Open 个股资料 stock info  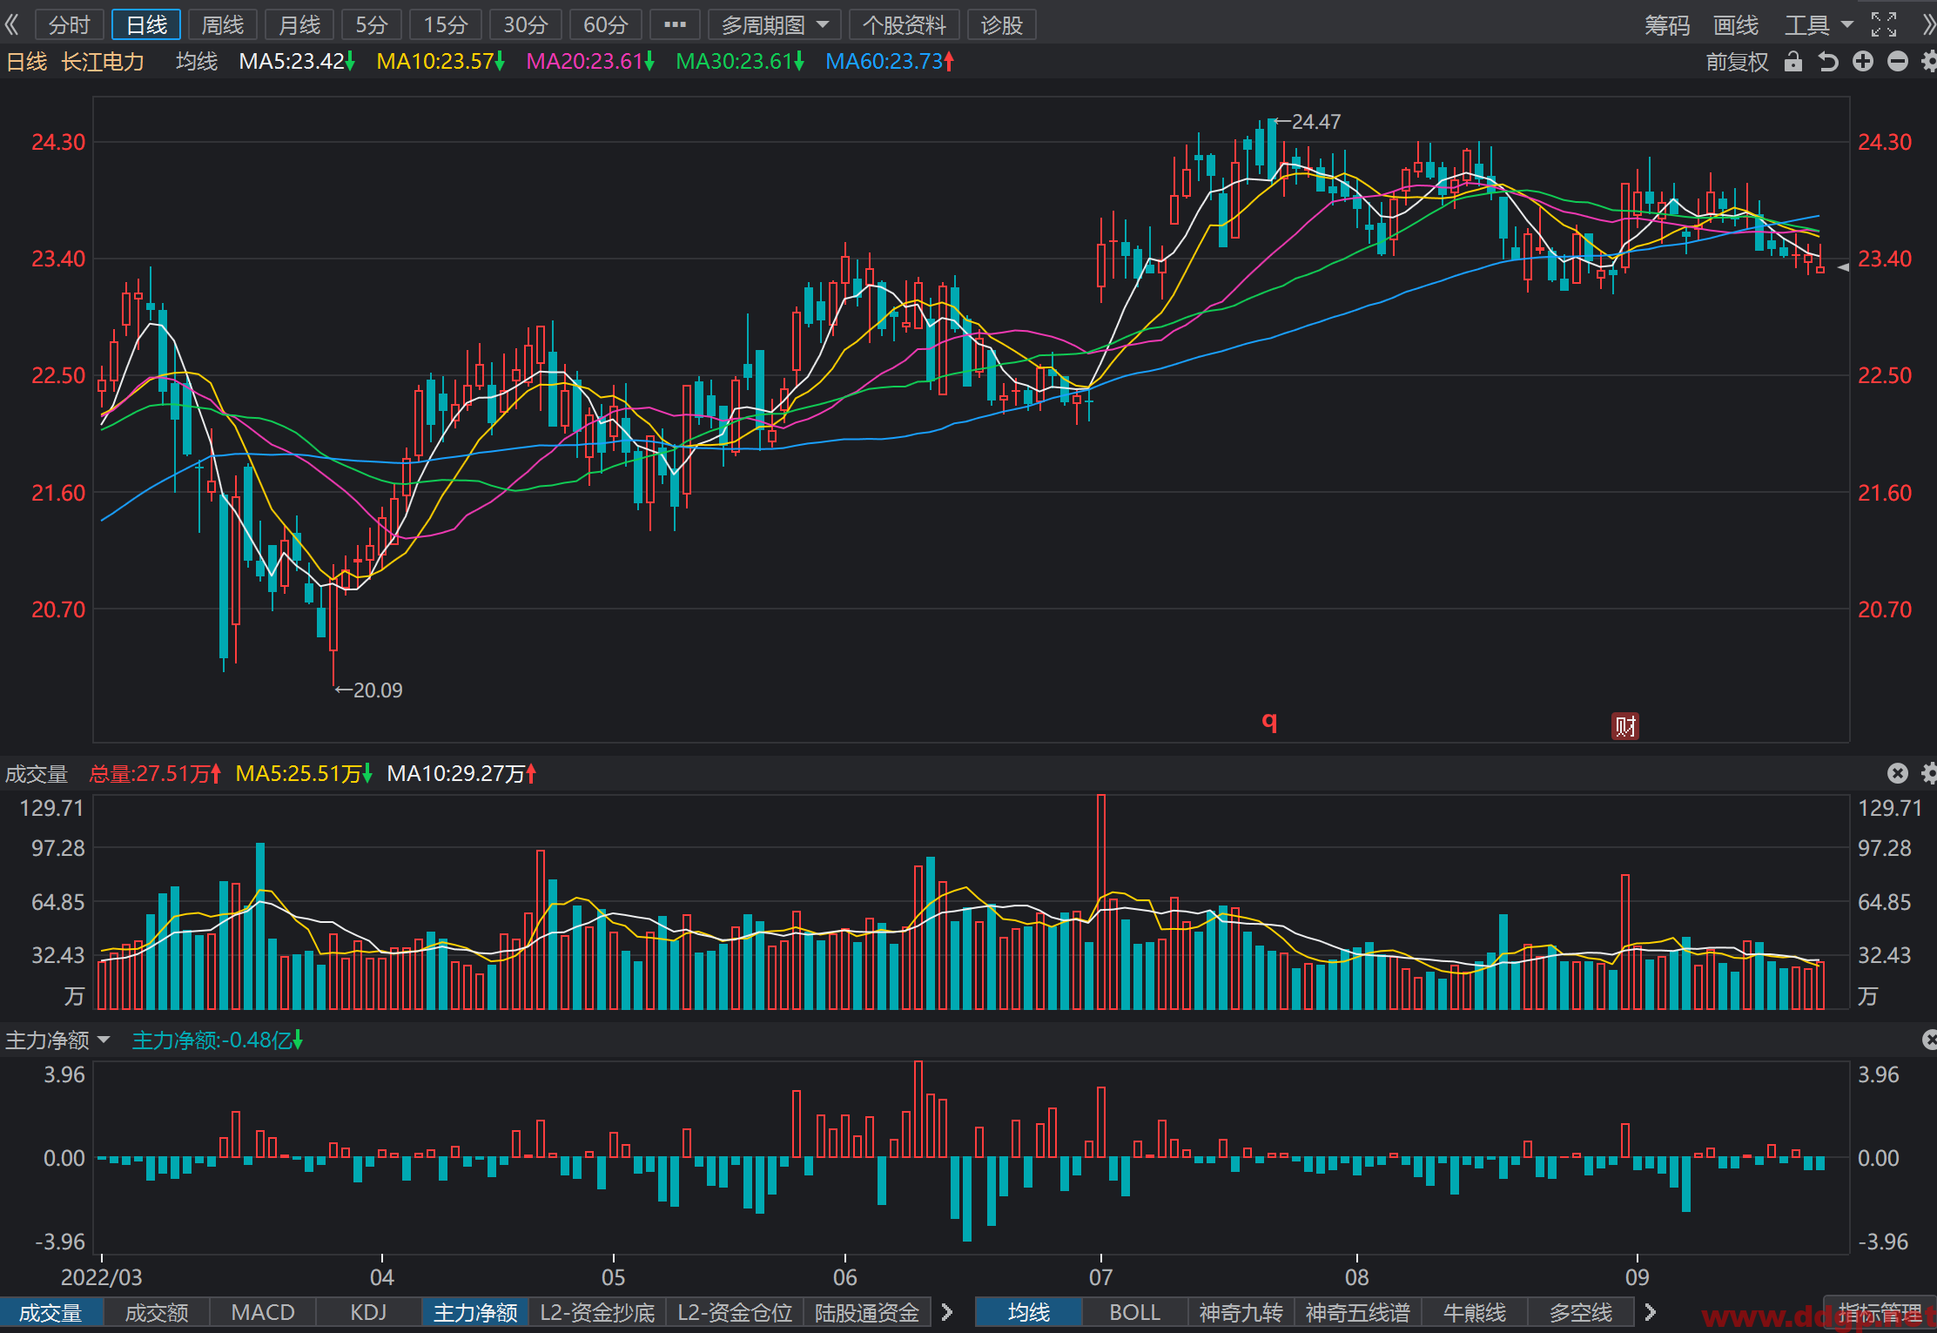(905, 24)
